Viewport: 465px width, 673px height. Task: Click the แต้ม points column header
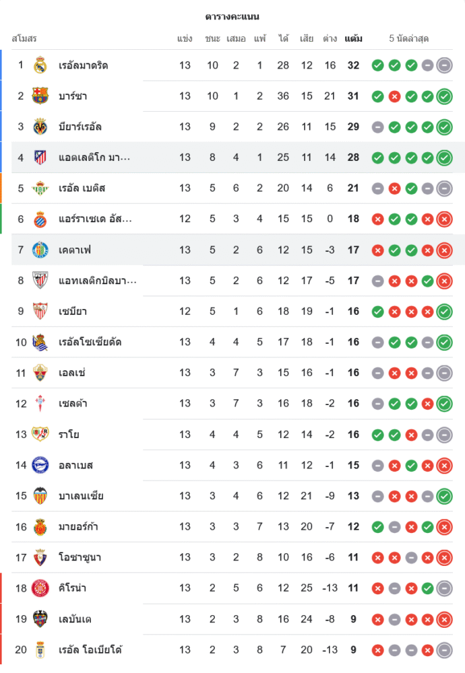(x=353, y=38)
